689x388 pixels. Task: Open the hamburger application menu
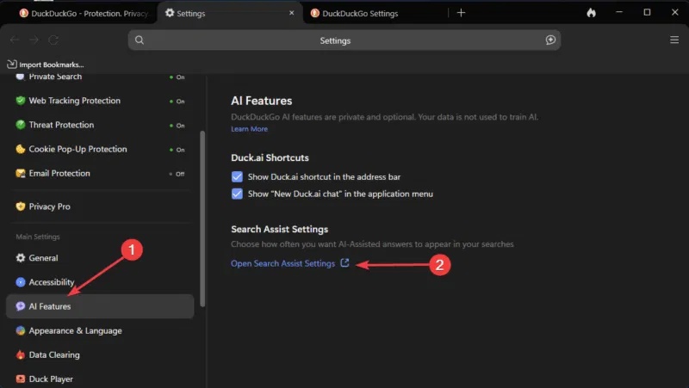[674, 40]
